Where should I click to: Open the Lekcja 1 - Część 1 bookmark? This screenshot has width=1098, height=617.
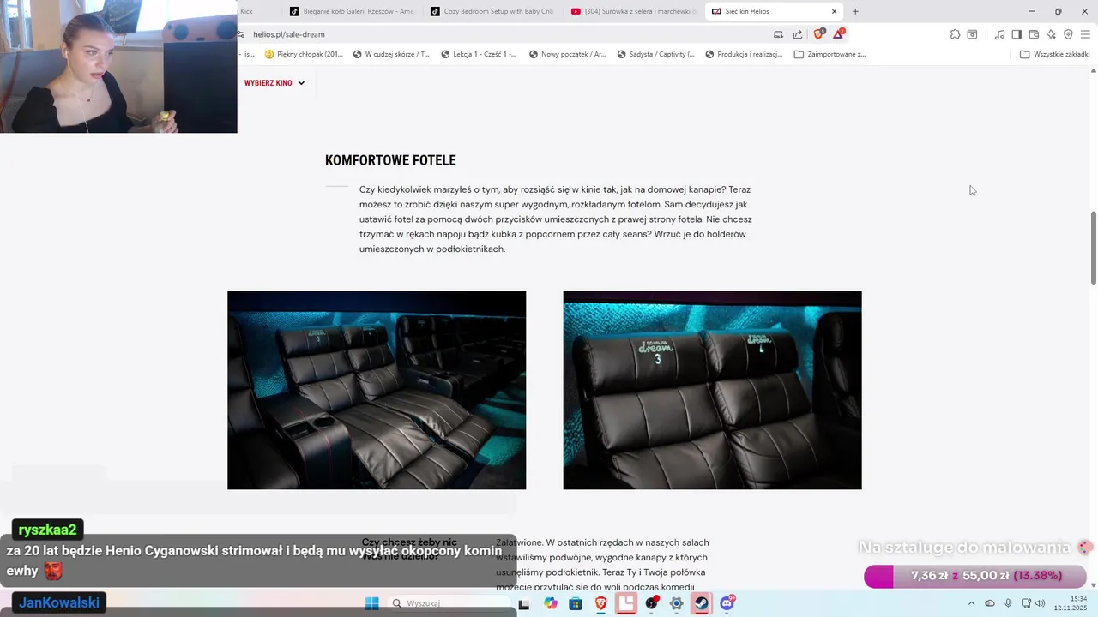click(479, 54)
